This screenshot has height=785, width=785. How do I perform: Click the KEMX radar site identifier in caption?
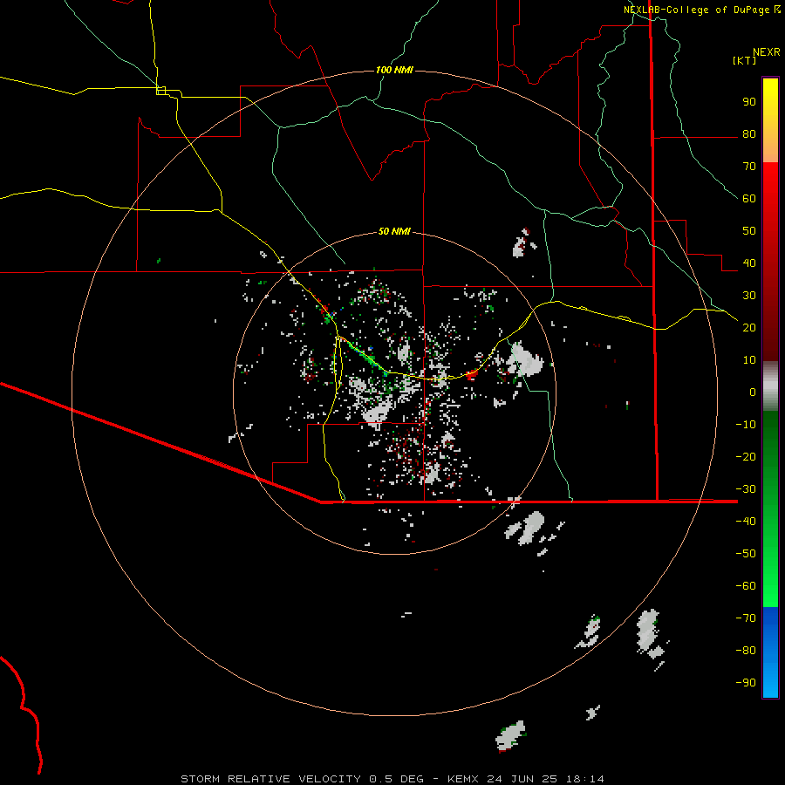462,779
